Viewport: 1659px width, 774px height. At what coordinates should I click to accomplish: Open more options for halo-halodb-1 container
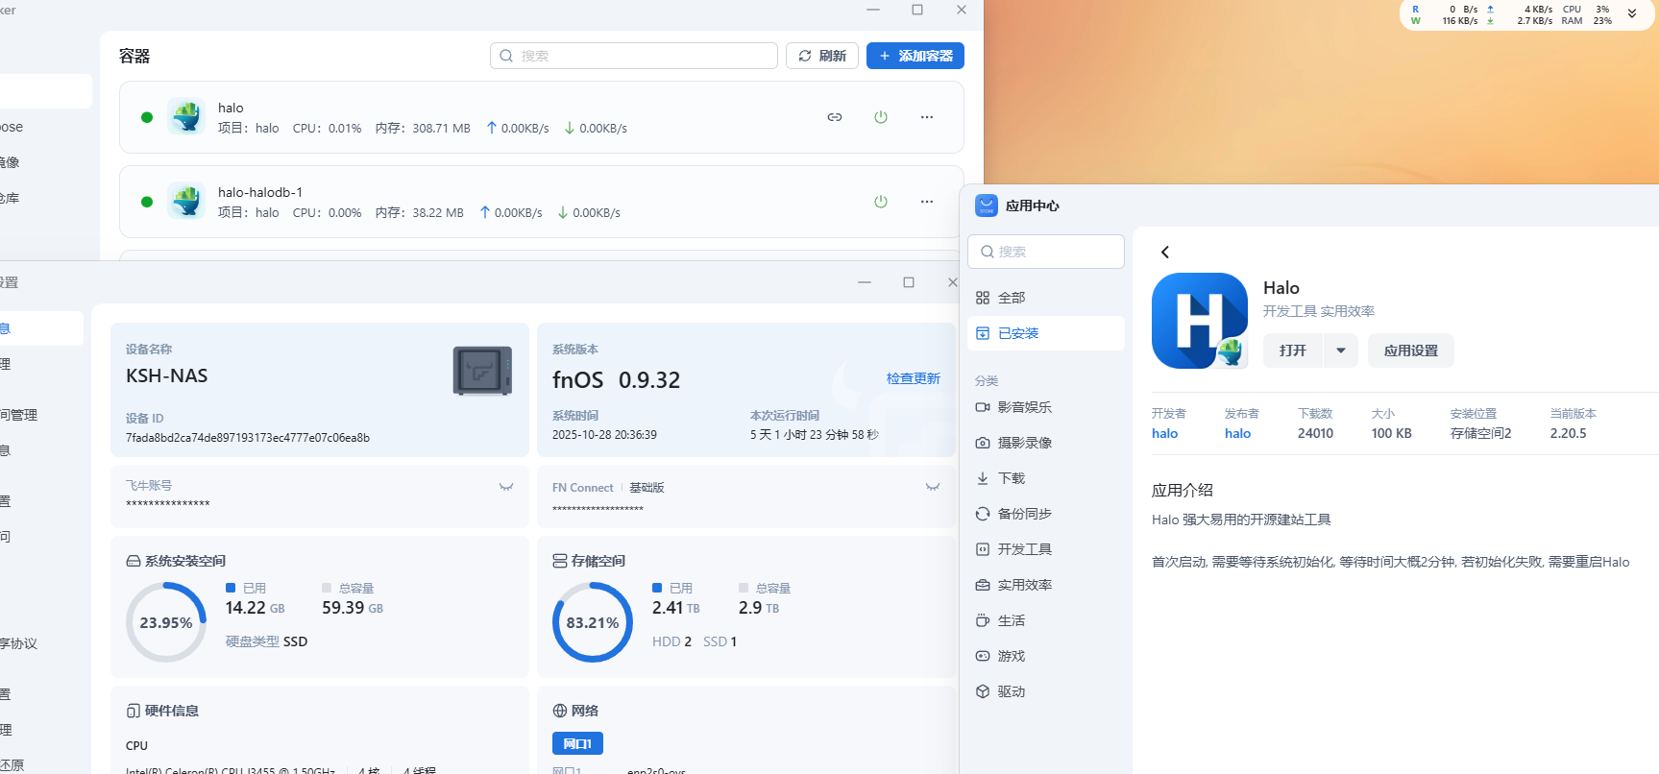click(x=927, y=202)
